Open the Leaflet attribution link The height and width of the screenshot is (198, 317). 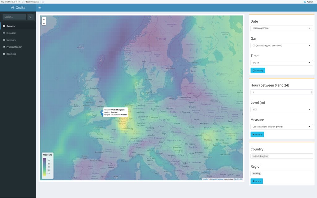pyautogui.click(x=206, y=179)
